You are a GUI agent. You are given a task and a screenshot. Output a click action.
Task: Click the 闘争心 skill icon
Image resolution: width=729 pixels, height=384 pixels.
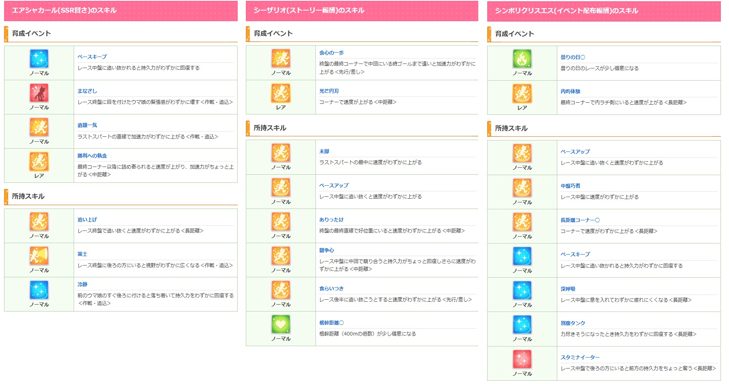point(281,256)
